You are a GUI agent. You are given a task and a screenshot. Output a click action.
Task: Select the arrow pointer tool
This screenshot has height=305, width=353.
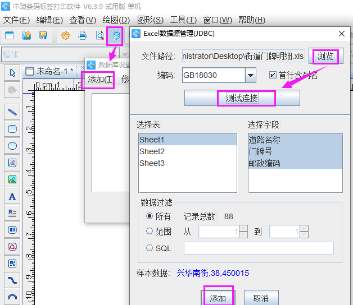coord(12,73)
